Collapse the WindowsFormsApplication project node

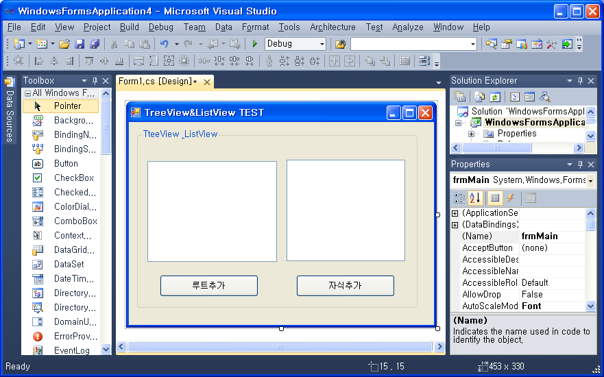(x=458, y=123)
